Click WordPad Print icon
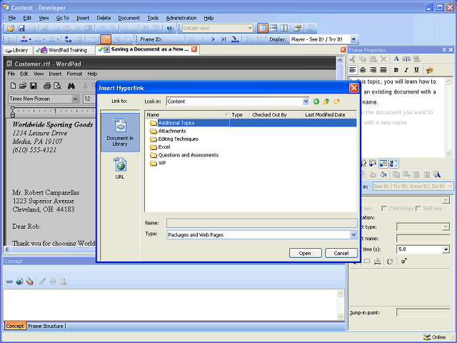457x343 pixels. pyautogui.click(x=47, y=86)
